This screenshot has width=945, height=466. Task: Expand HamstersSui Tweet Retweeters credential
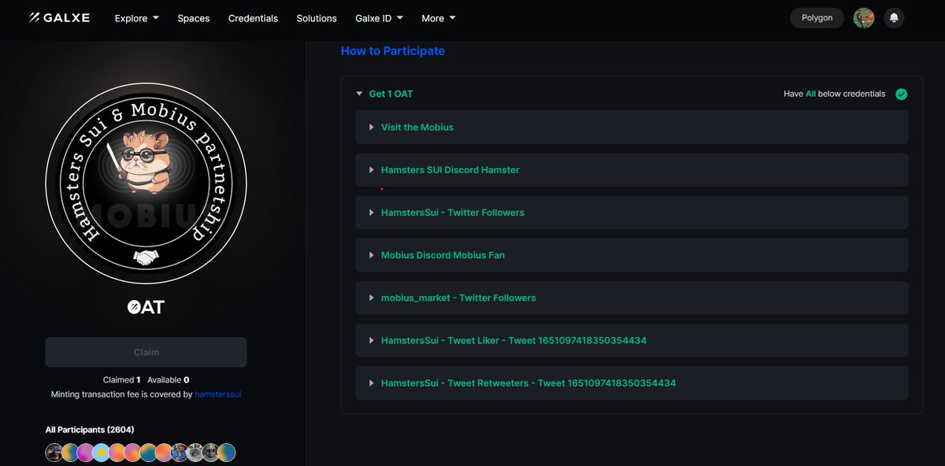pos(632,383)
